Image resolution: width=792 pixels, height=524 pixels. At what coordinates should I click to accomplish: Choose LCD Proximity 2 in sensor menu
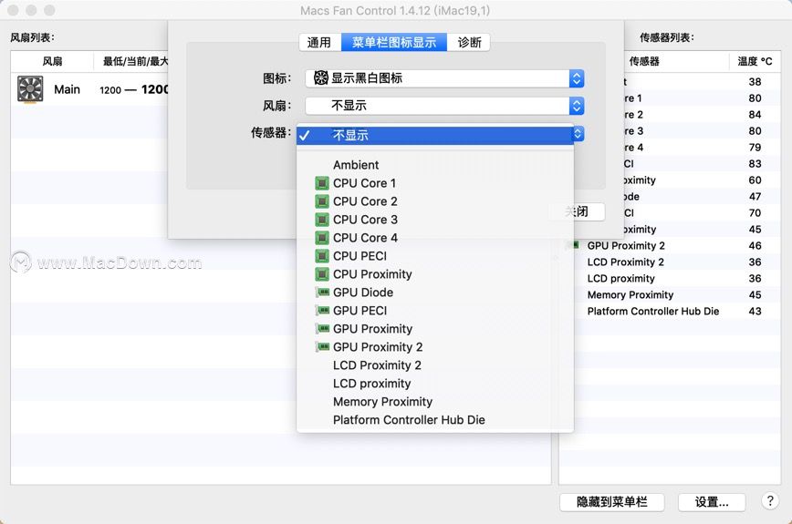[x=435, y=365]
